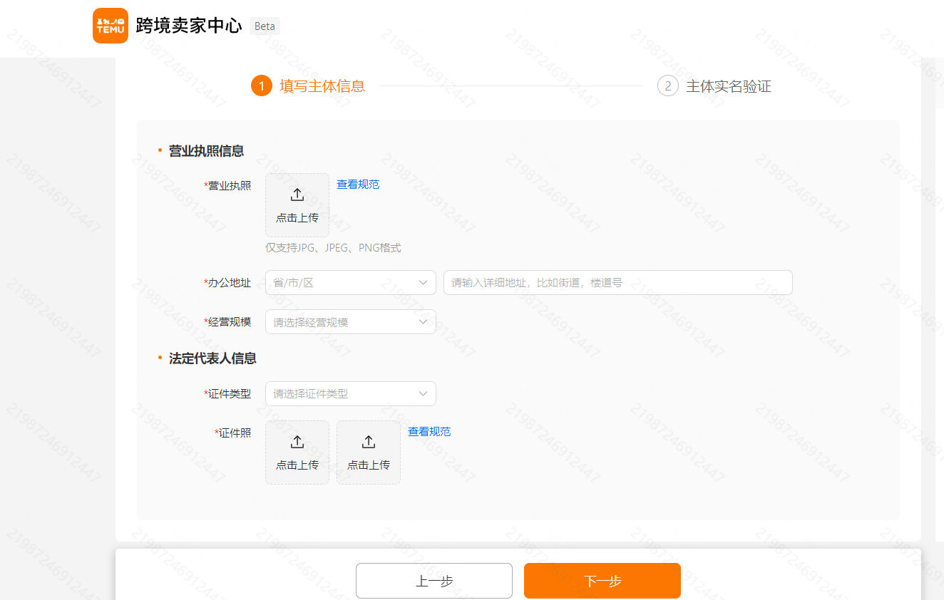
Task: Click the Beta tag in the header
Action: [265, 26]
